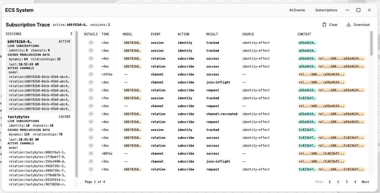This screenshot has height=193, width=380.
Task: Clear the subscription trace
Action: point(330,25)
